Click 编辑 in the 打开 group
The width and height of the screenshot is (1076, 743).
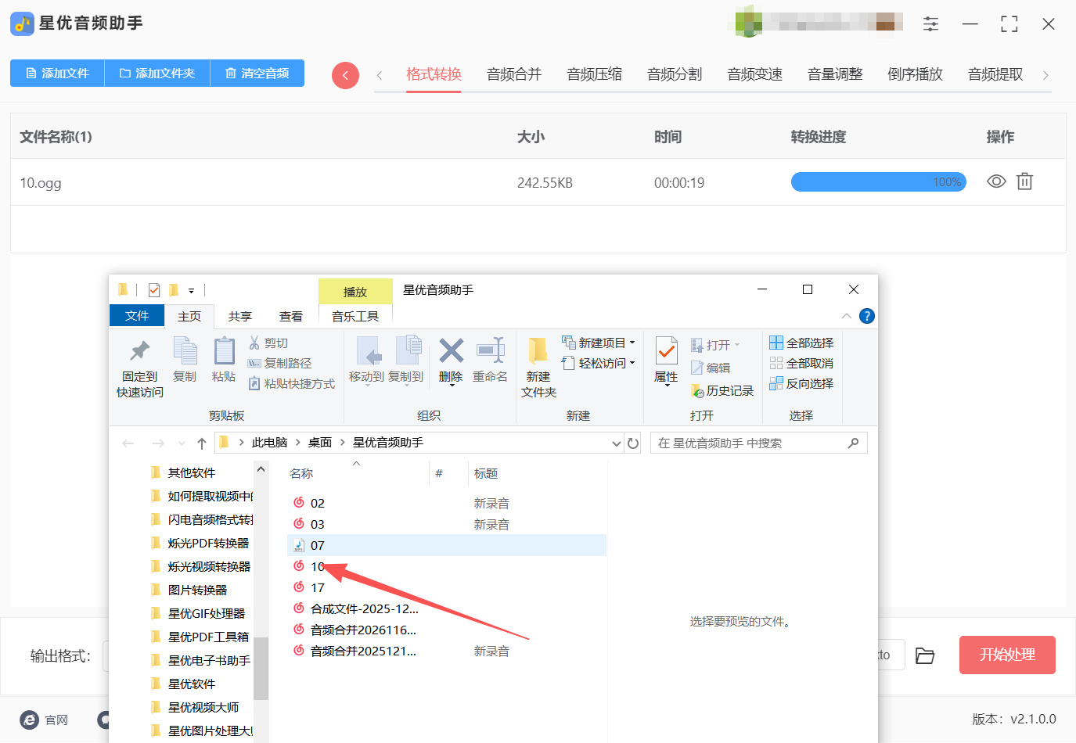(x=711, y=368)
